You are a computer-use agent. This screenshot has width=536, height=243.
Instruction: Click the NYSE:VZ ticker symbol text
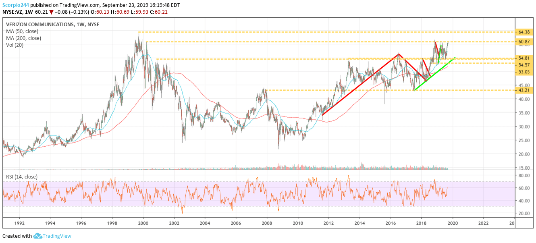[x=12, y=12]
